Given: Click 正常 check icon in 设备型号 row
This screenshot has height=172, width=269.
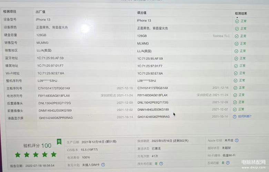Looking at the screenshot, I should [237, 21].
